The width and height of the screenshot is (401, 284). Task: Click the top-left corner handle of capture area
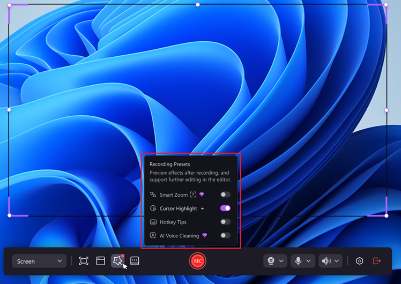pyautogui.click(x=10, y=5)
